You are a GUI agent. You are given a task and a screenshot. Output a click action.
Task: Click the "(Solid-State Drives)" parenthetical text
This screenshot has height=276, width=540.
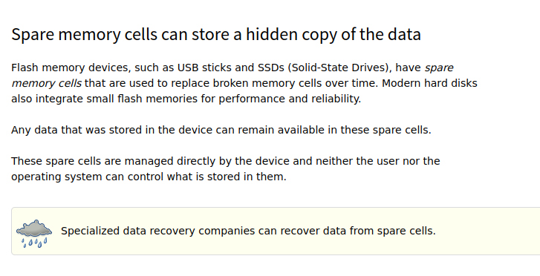(339, 68)
